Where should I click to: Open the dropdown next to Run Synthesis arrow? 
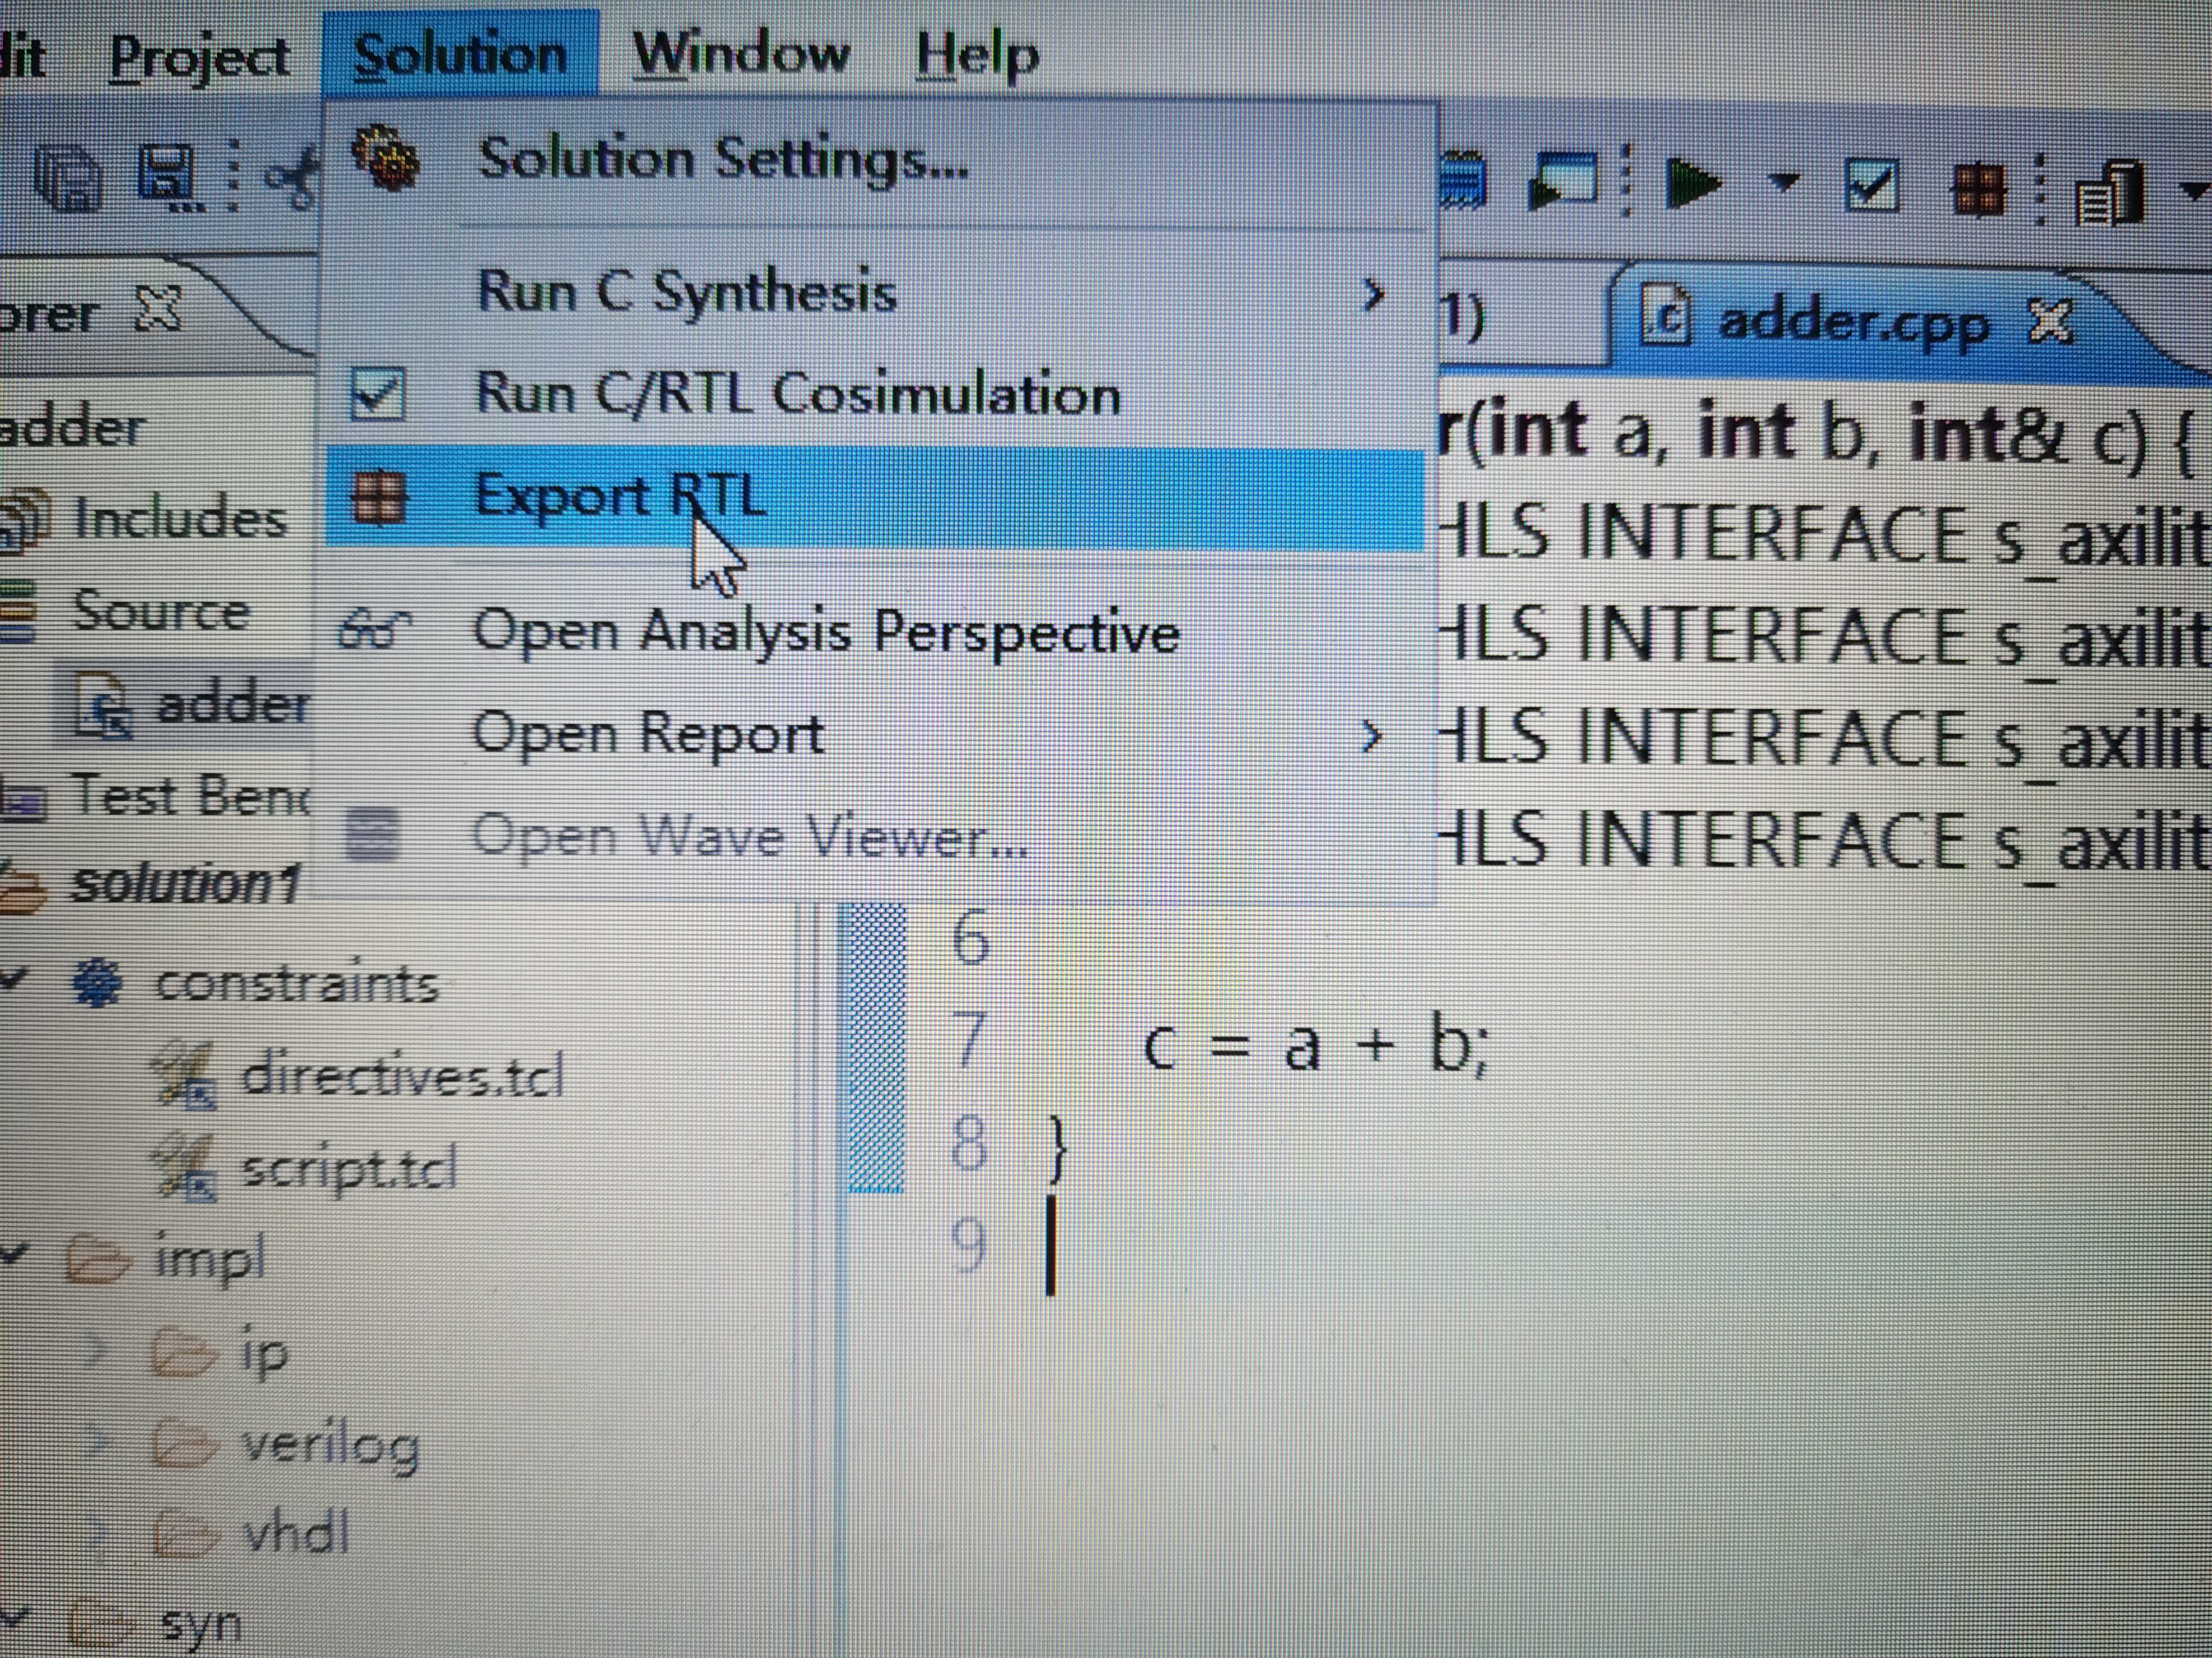point(1784,182)
